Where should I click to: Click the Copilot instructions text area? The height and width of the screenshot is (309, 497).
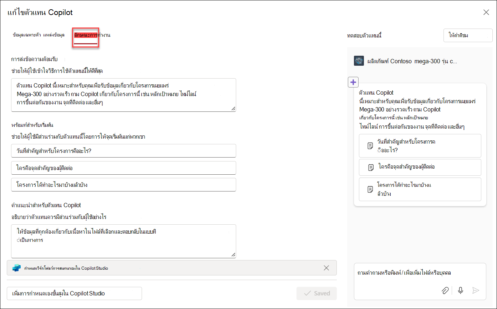[123, 241]
